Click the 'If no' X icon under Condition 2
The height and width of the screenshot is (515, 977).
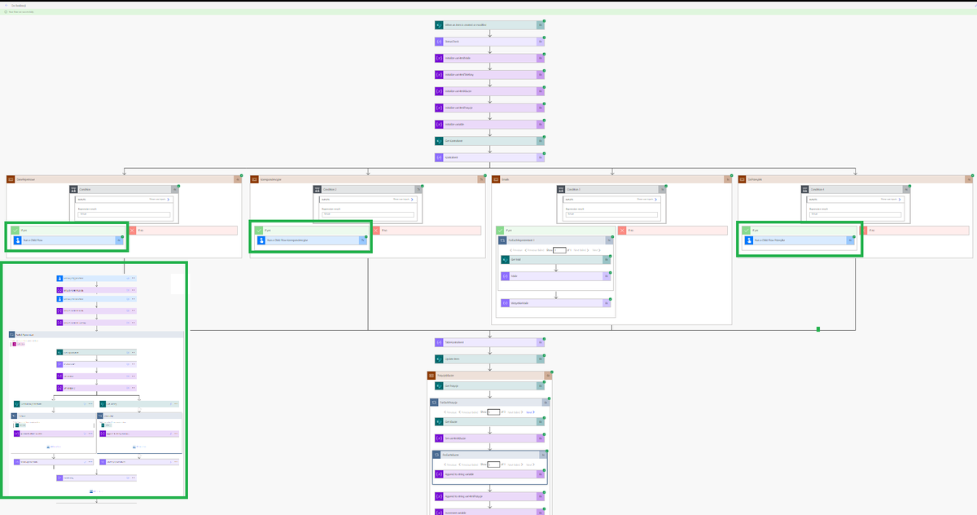click(x=377, y=231)
